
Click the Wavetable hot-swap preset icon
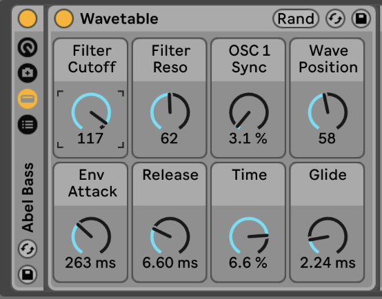(336, 19)
